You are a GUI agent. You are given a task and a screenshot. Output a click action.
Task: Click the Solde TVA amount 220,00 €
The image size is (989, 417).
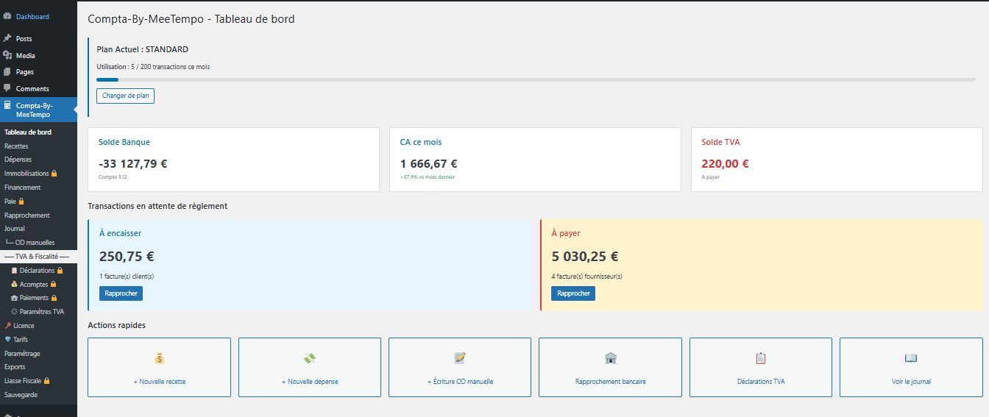tap(726, 164)
